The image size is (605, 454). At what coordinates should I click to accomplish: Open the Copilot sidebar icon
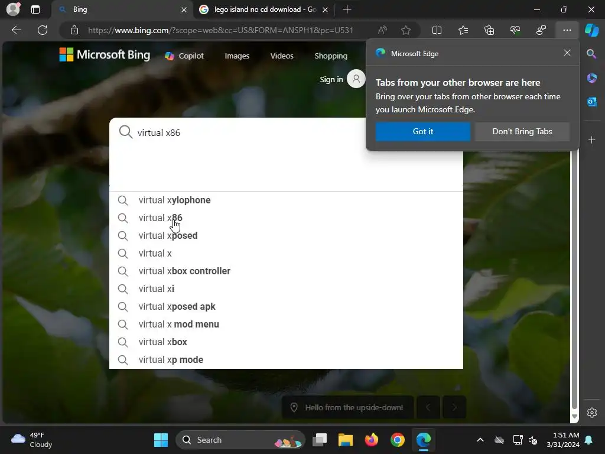click(592, 30)
